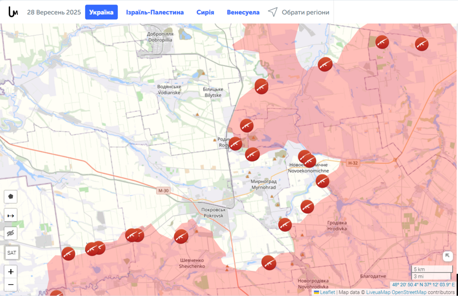Click the H-32 road shield
The image size is (458, 296).
point(353,163)
